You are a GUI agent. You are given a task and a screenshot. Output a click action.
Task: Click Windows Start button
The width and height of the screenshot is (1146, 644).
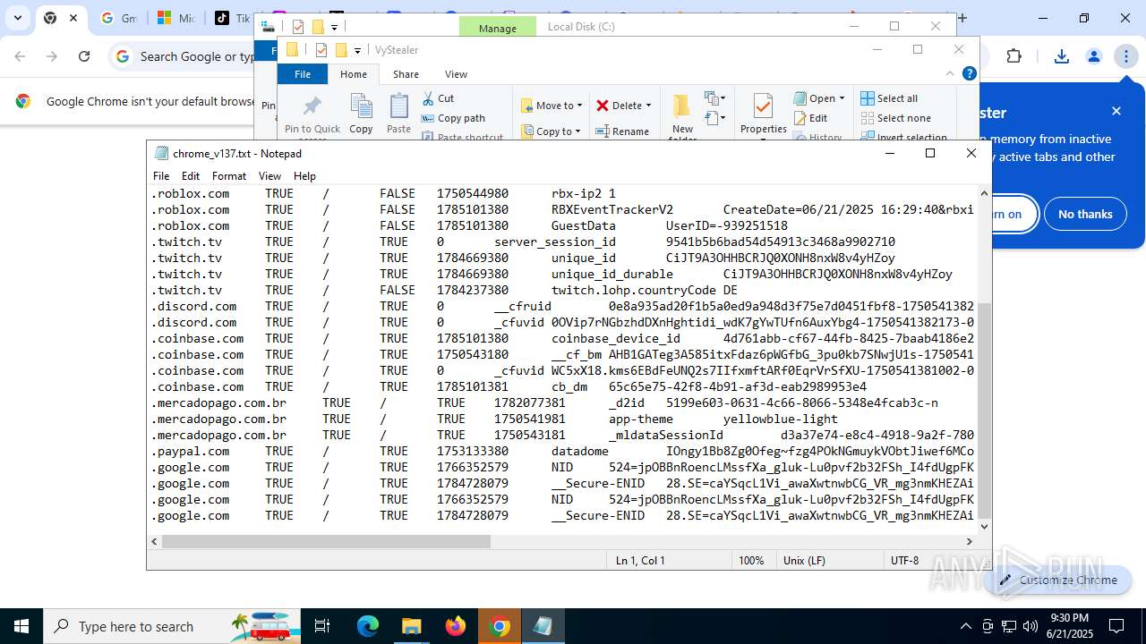[21, 626]
